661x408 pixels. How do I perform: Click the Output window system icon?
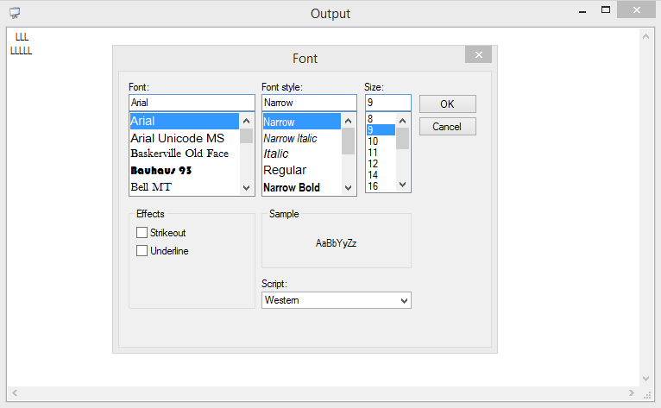coord(15,14)
